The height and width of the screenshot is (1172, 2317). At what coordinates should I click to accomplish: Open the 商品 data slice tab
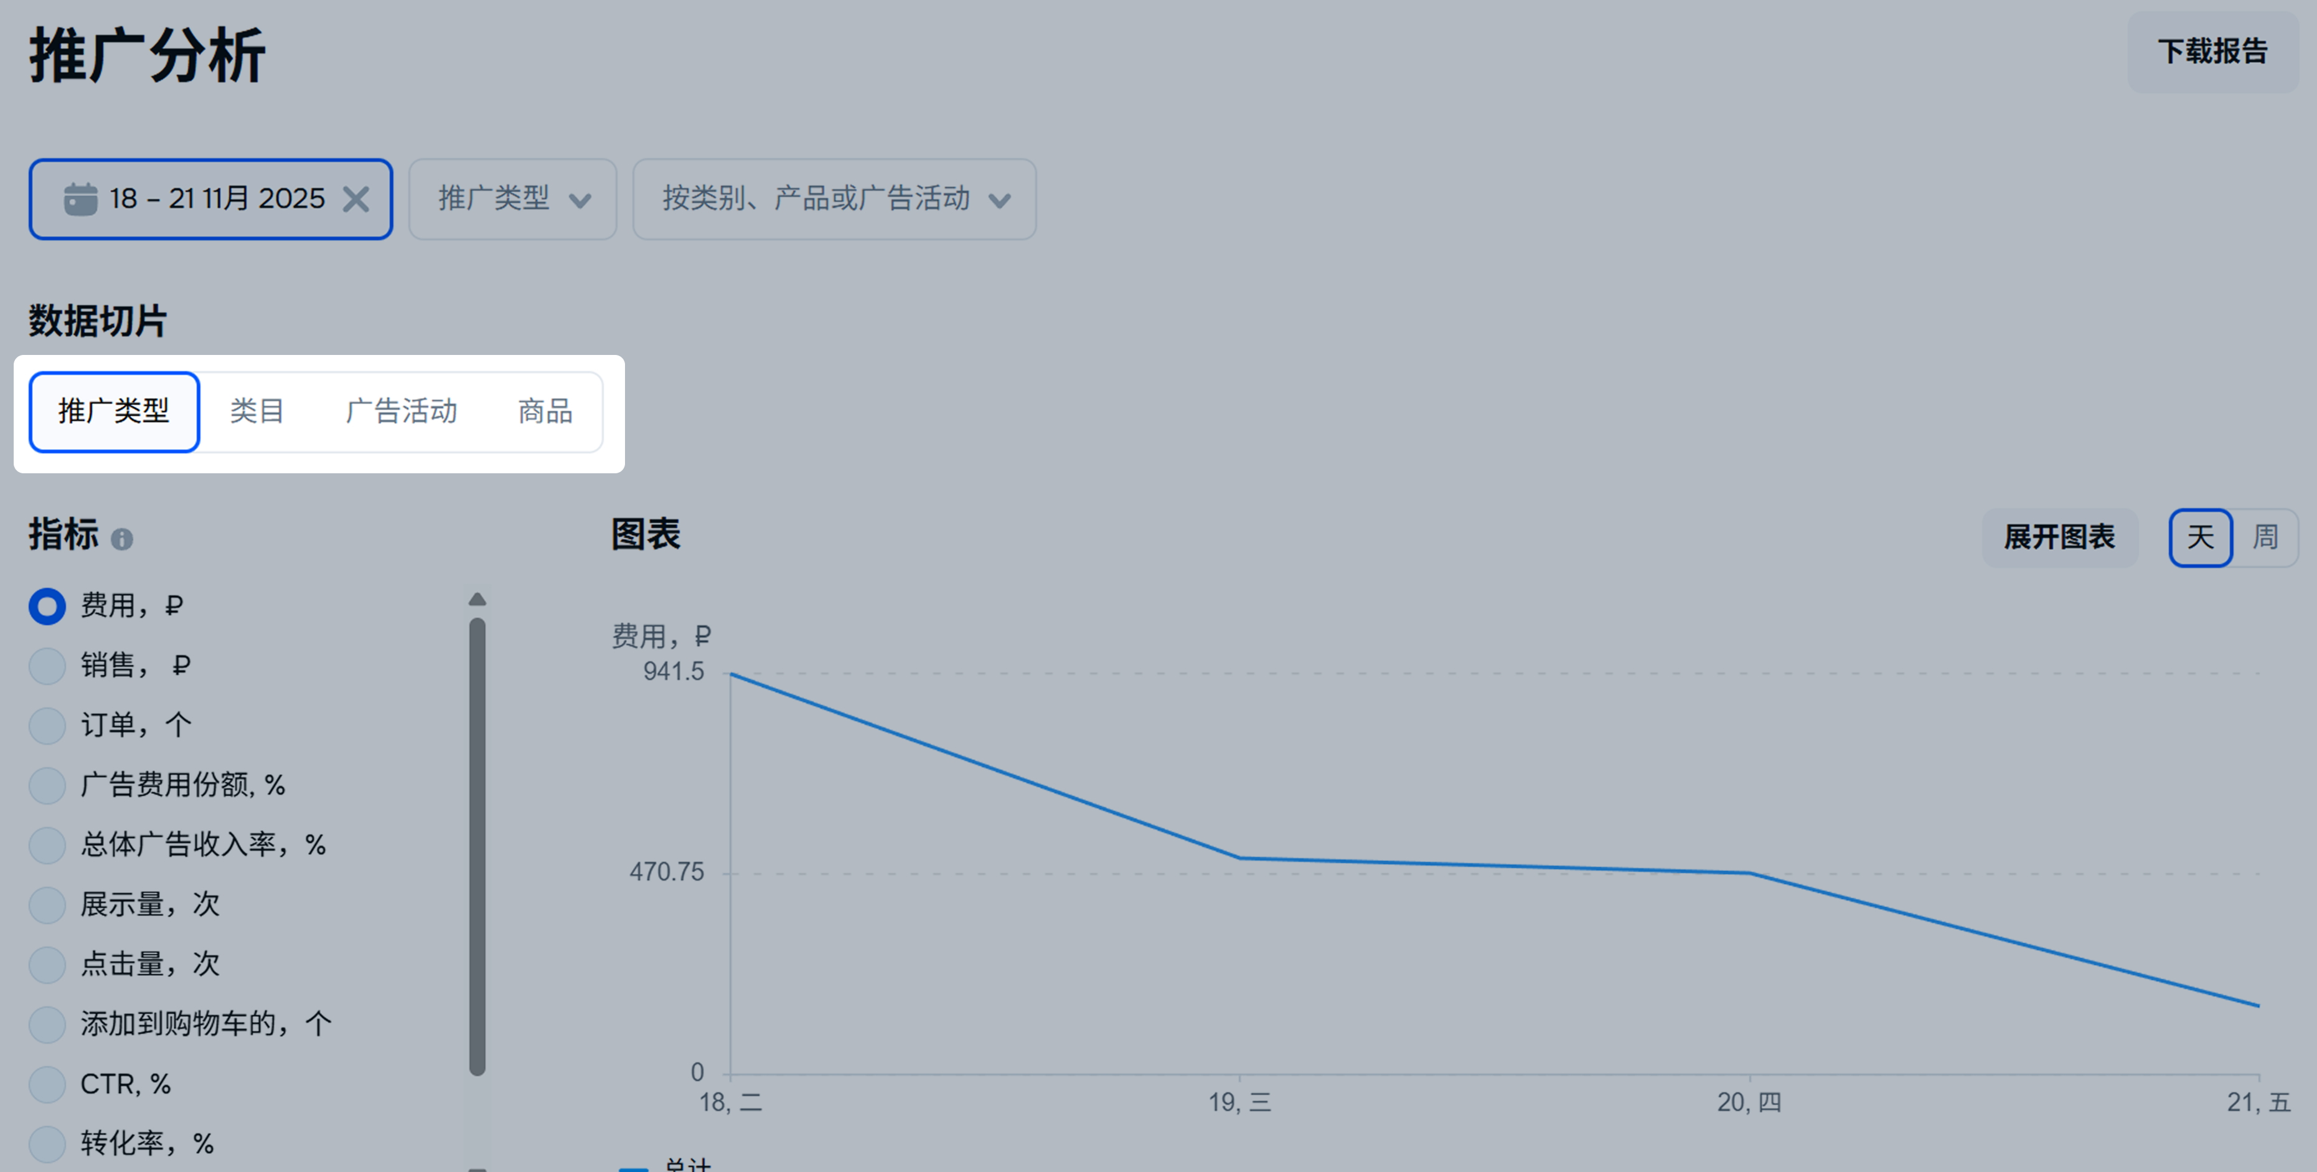545,412
